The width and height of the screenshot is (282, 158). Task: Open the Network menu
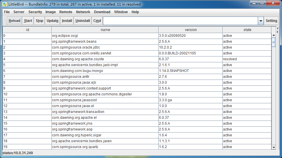pyautogui.click(x=83, y=12)
